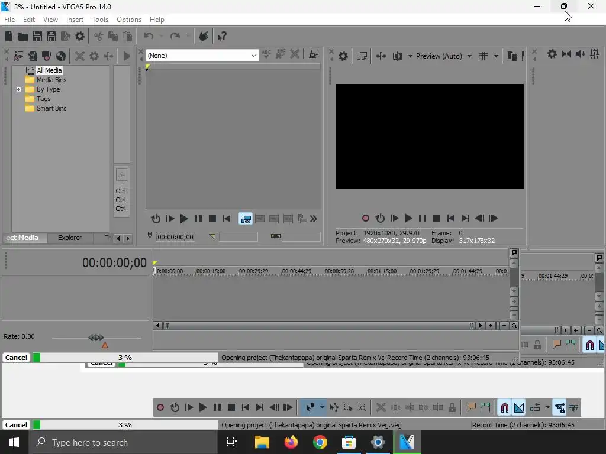The width and height of the screenshot is (606, 454).
Task: Toggle Loop Playback in Trimmer transport
Action: 156,219
